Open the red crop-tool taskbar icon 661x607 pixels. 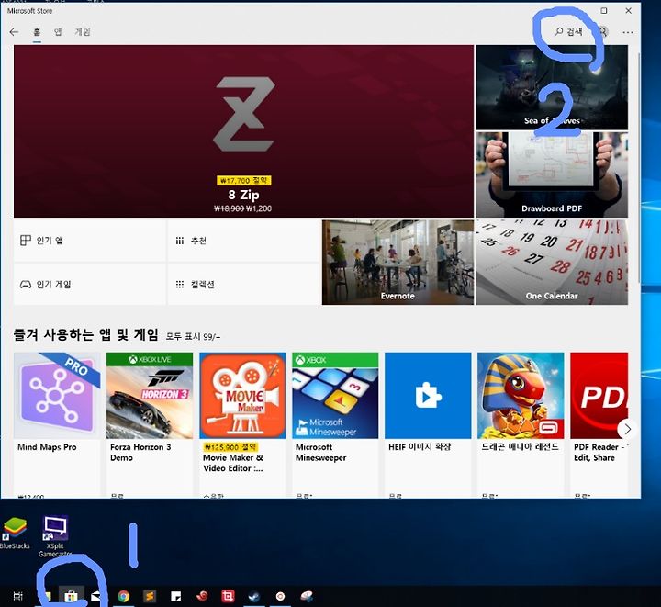(228, 596)
